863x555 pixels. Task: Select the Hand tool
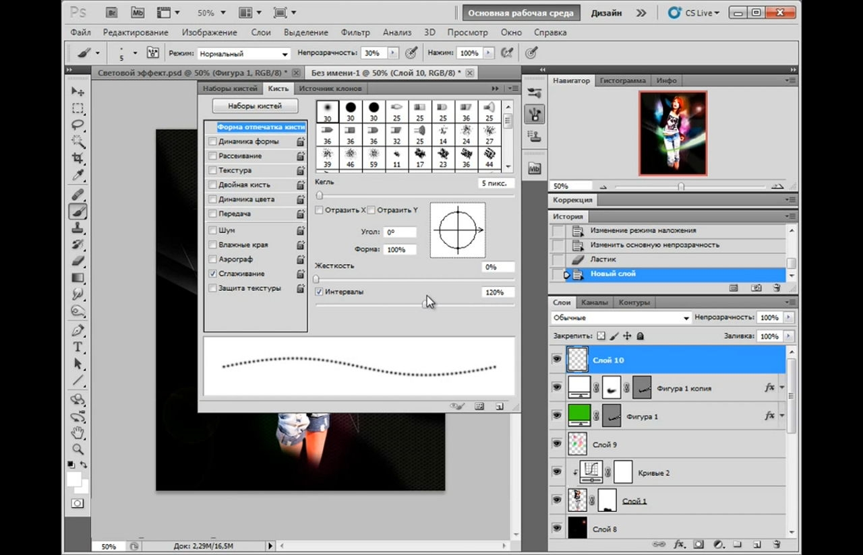point(78,433)
